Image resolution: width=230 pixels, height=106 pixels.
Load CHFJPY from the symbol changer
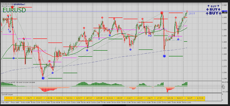pyautogui.click(x=160, y=98)
